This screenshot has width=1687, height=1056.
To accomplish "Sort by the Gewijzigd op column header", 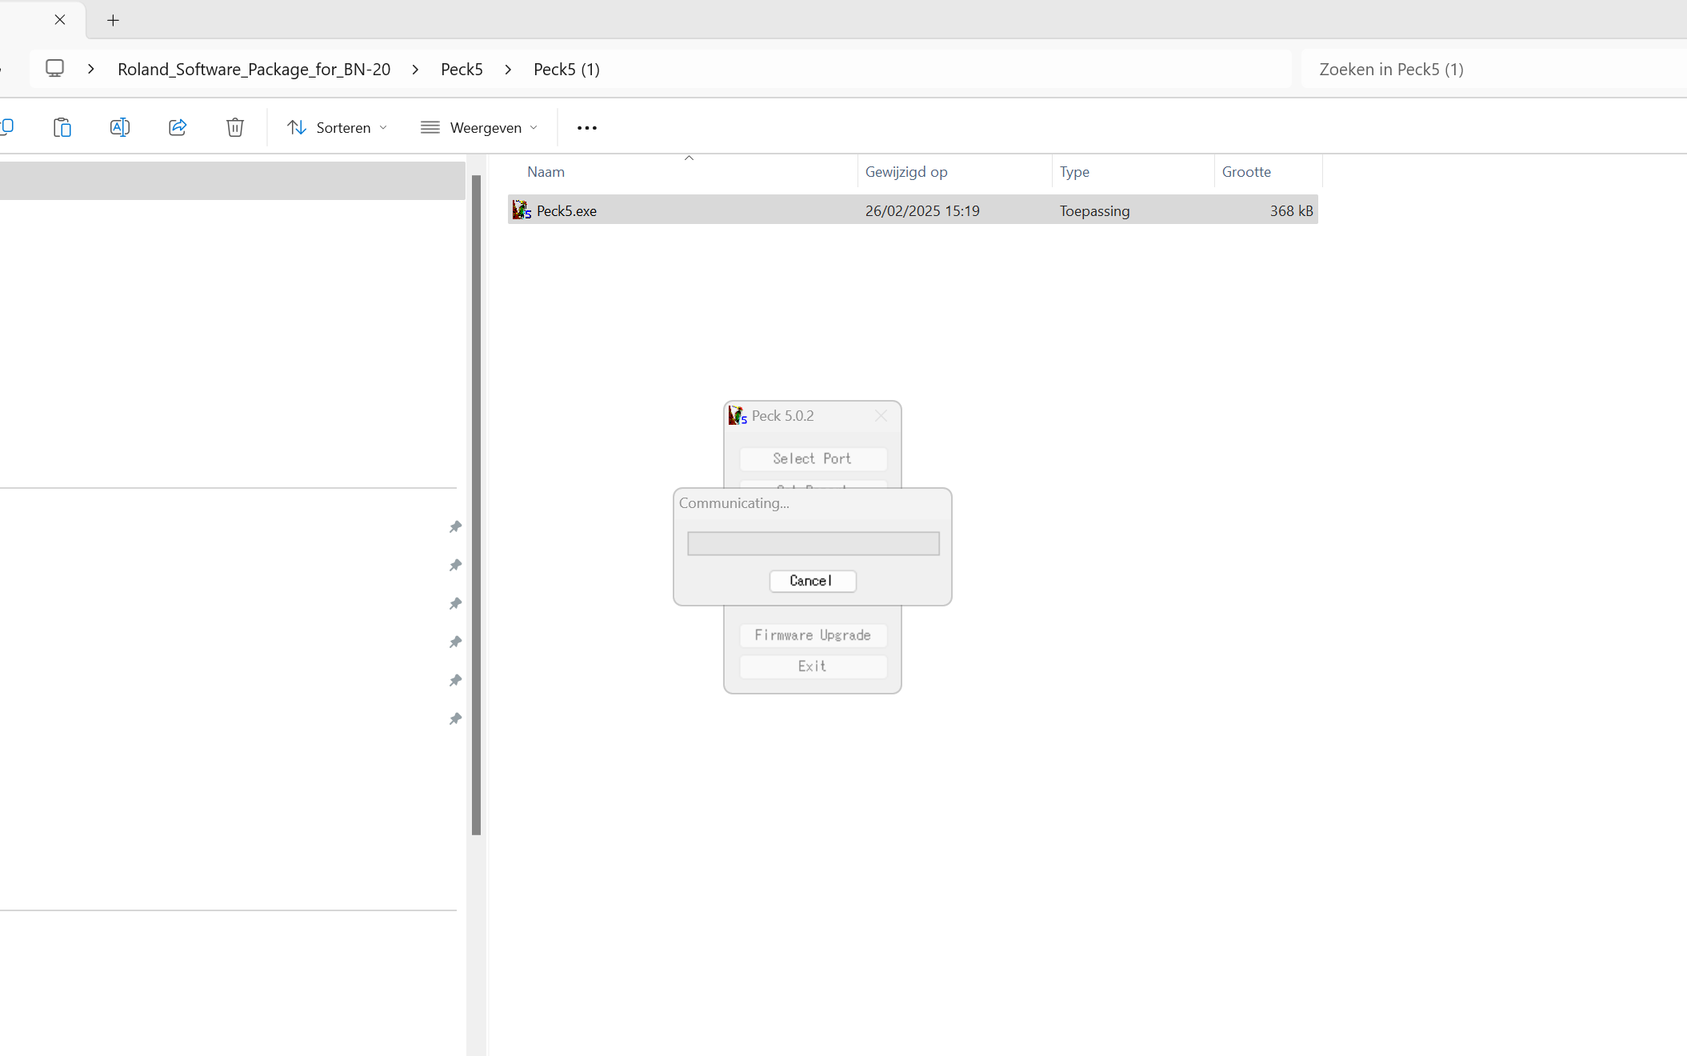I will pyautogui.click(x=906, y=171).
